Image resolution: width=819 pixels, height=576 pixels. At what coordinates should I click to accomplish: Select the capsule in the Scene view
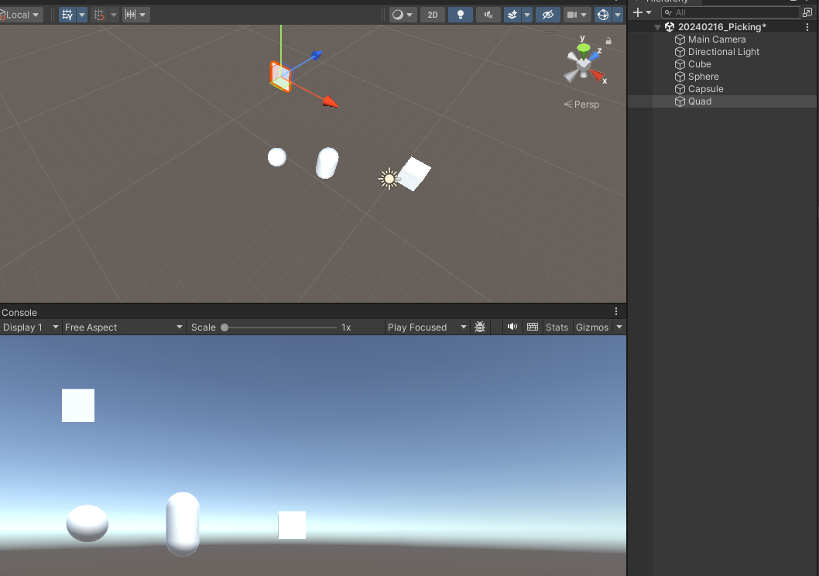pos(327,163)
